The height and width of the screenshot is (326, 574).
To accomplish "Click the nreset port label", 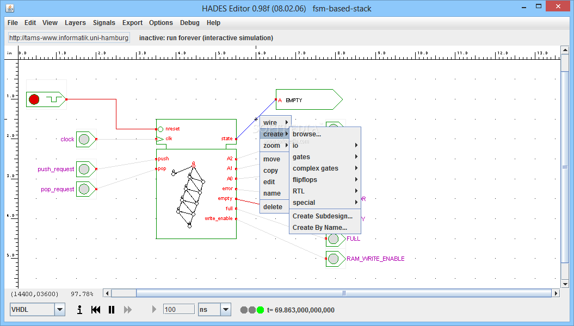I will pyautogui.click(x=172, y=129).
